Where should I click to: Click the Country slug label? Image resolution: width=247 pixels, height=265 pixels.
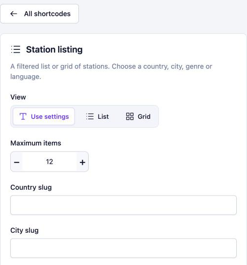coord(31,187)
